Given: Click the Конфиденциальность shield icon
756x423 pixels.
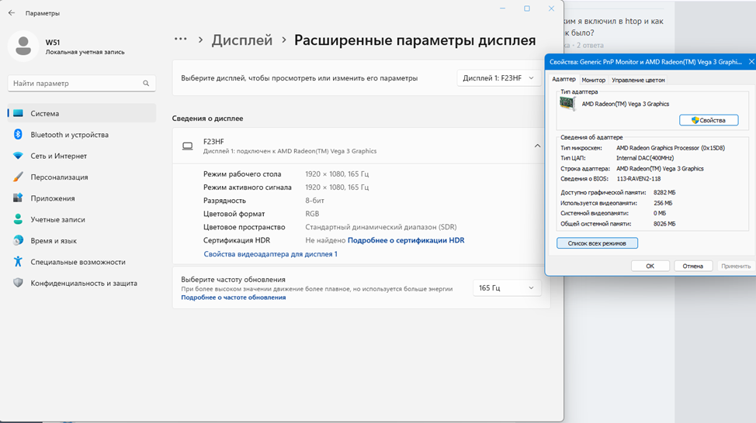Looking at the screenshot, I should pos(19,283).
